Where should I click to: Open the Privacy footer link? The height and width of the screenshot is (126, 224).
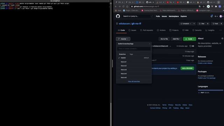tap(170, 105)
